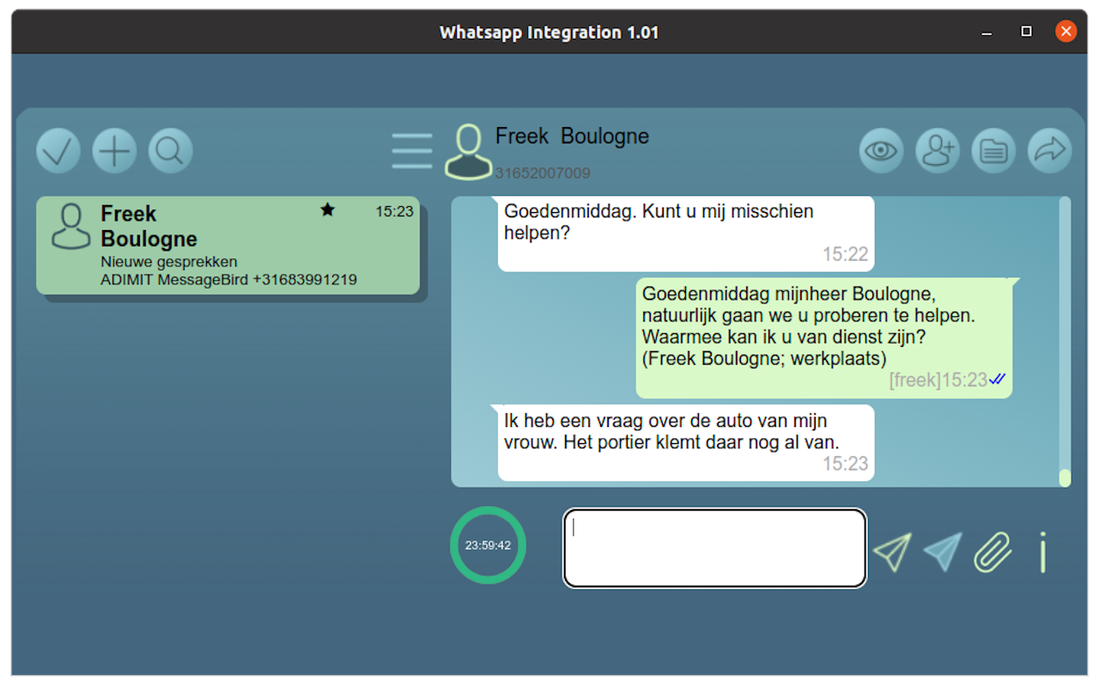Open documents with the files icon
Screen dimensions: 1099x687
click(993, 150)
